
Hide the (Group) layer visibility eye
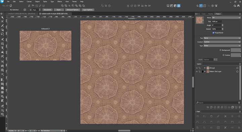click(x=197, y=68)
